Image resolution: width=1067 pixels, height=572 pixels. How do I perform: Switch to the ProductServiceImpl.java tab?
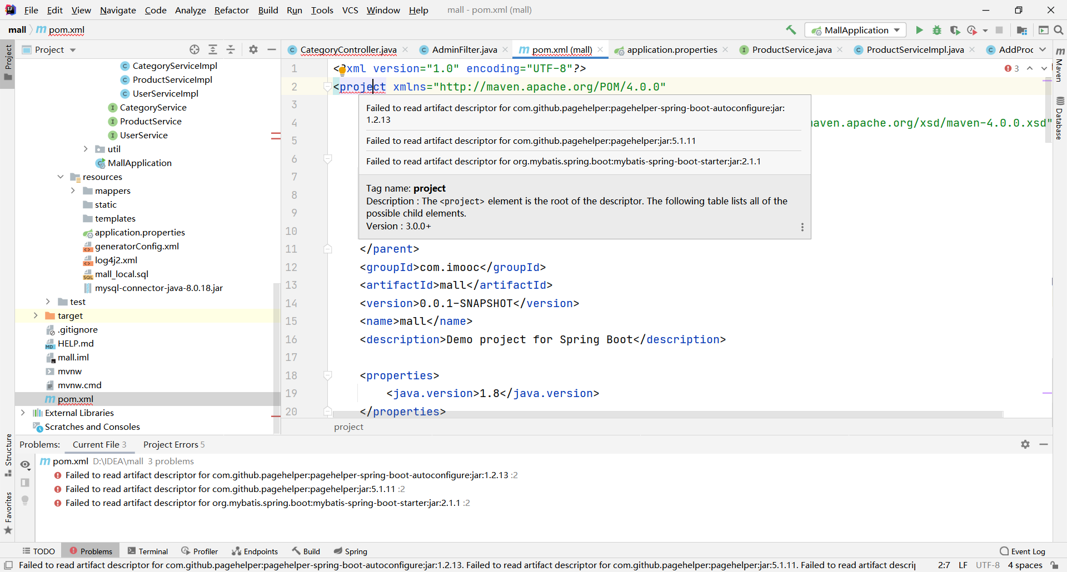(x=915, y=49)
